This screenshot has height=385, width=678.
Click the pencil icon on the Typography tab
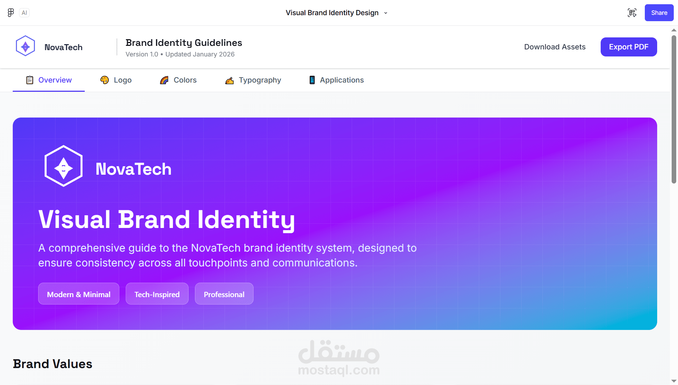click(230, 80)
